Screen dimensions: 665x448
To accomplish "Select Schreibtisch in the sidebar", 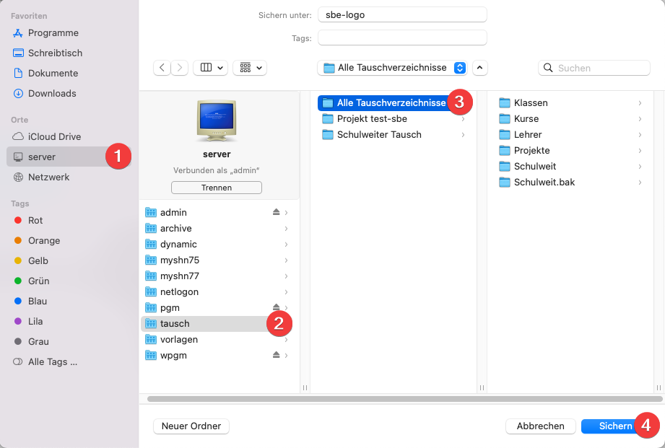I will pyautogui.click(x=48, y=53).
